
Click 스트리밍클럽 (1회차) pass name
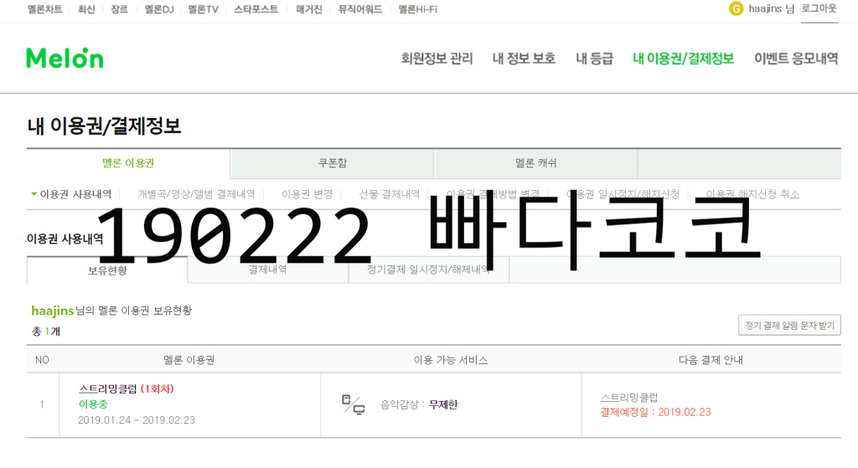[126, 388]
